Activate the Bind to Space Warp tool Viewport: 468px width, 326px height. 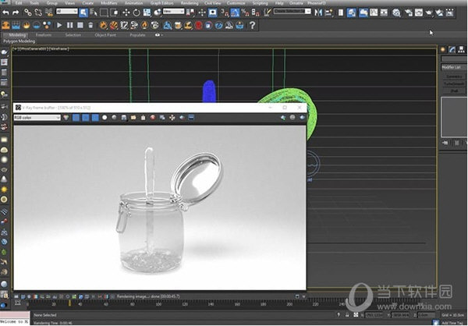[x=48, y=12]
